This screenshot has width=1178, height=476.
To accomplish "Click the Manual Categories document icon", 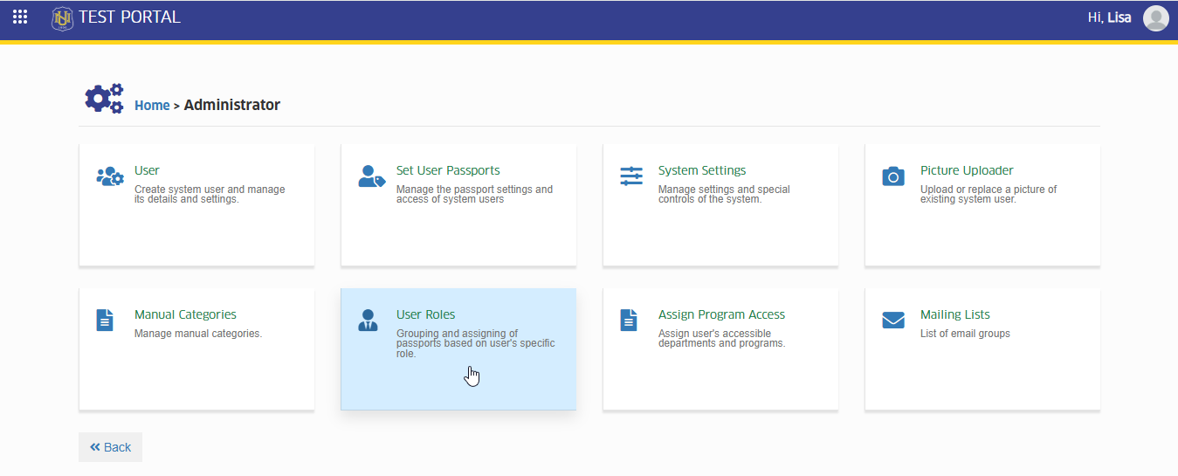I will click(x=105, y=321).
